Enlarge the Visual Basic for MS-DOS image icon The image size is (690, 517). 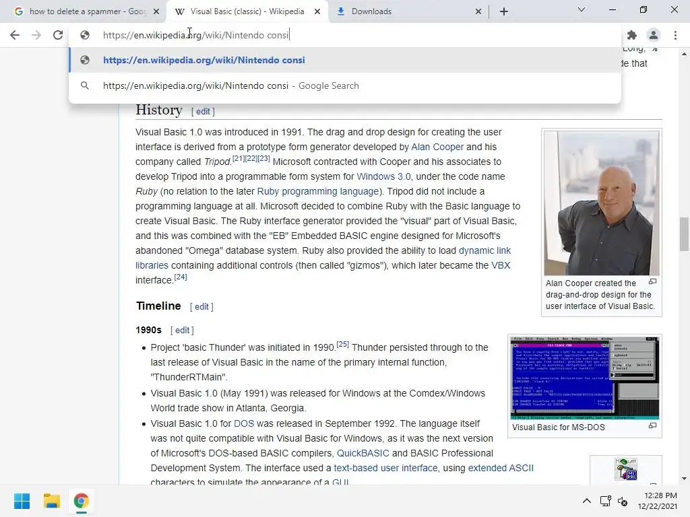click(x=653, y=425)
